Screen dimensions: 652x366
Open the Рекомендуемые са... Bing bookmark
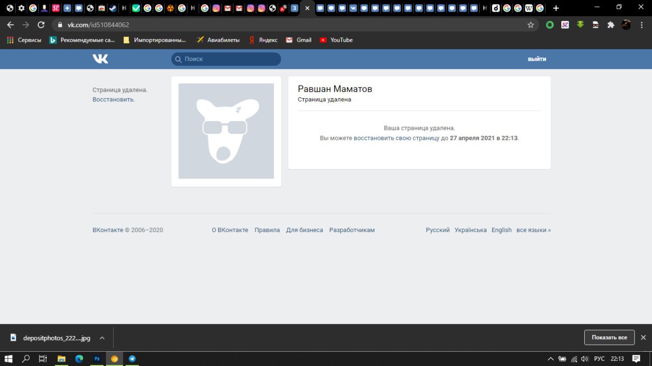[82, 40]
